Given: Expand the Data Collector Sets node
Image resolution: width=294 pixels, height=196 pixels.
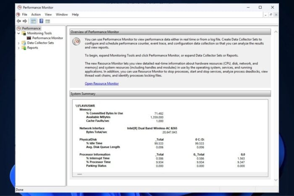Looking at the screenshot, I should coord(18,43).
